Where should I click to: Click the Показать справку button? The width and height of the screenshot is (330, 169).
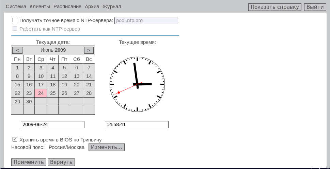(274, 7)
